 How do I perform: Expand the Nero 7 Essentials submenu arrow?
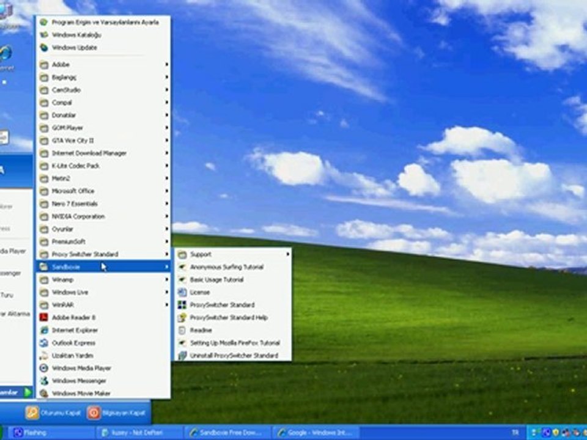point(167,204)
